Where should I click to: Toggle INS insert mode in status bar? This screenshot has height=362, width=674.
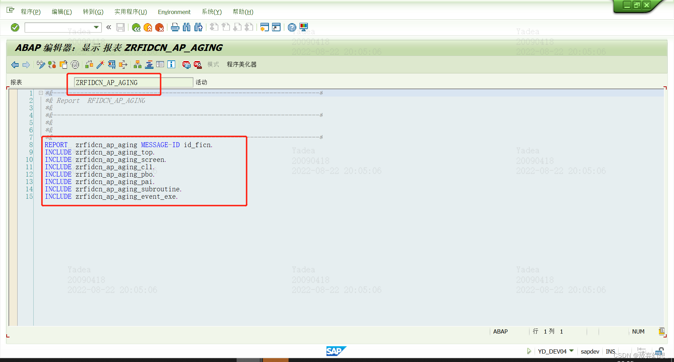[x=610, y=351]
